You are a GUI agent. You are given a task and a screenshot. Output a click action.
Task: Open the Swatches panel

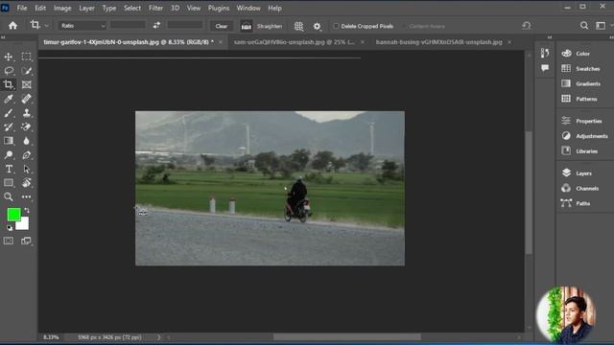587,68
